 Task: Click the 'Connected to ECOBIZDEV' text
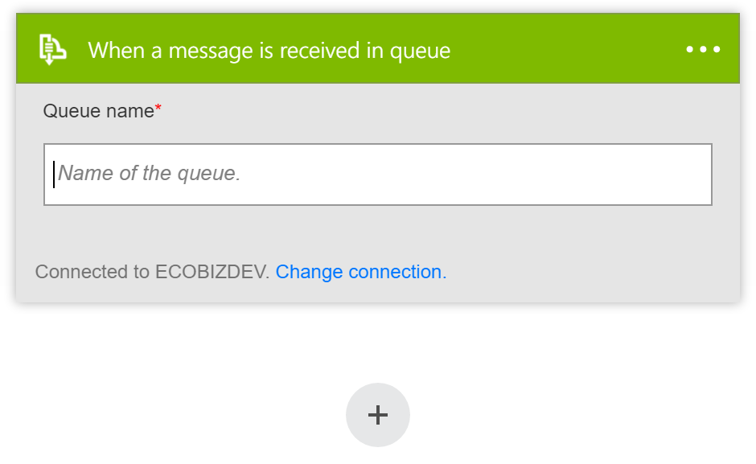click(152, 272)
